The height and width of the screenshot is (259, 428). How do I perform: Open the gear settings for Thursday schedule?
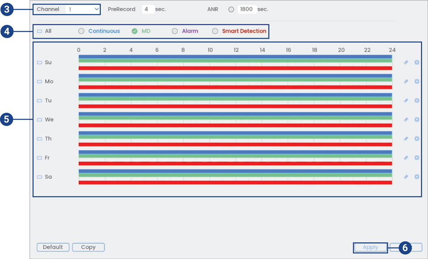tap(416, 139)
